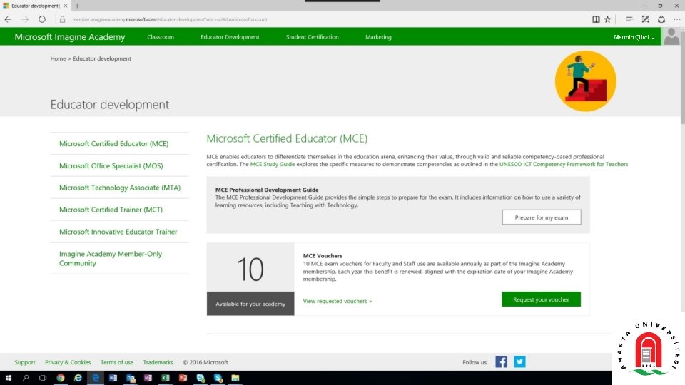Open the Educator Development menu
Viewport: 685px width, 385px height.
click(230, 36)
